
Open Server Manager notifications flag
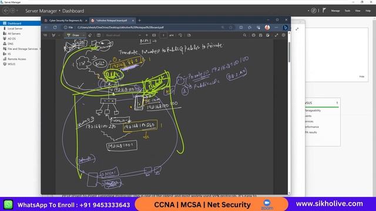[324, 11]
